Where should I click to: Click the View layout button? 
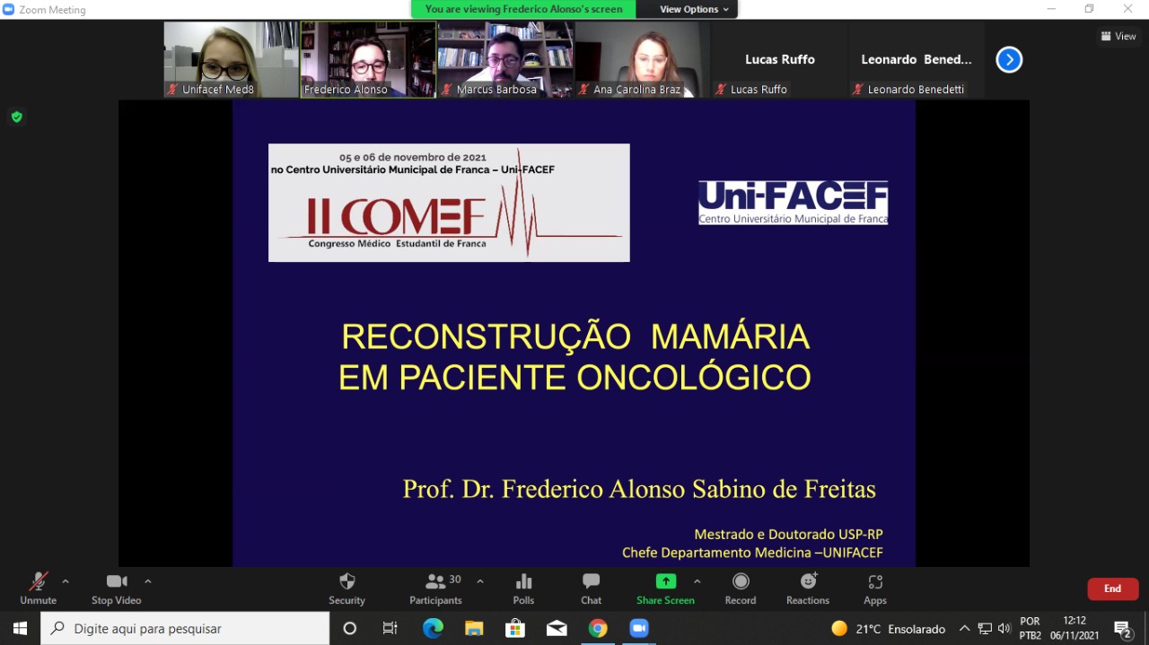(1118, 36)
